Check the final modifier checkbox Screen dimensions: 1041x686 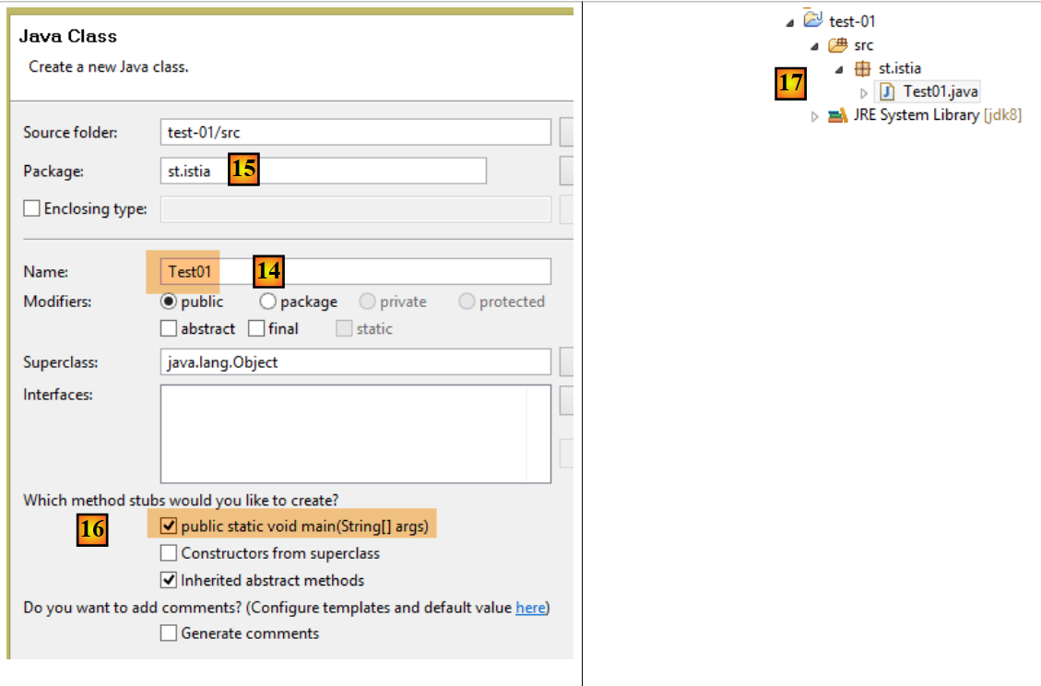coord(256,328)
